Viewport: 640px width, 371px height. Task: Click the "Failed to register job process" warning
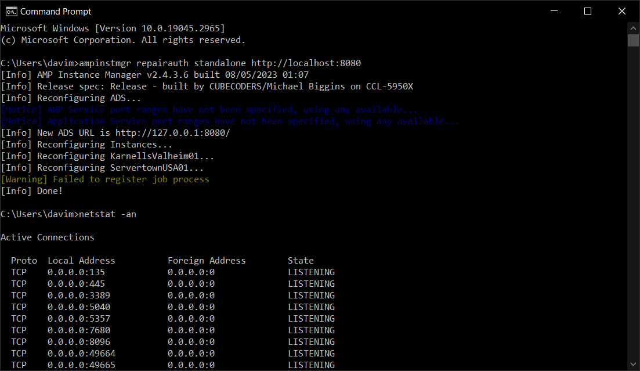click(x=105, y=179)
